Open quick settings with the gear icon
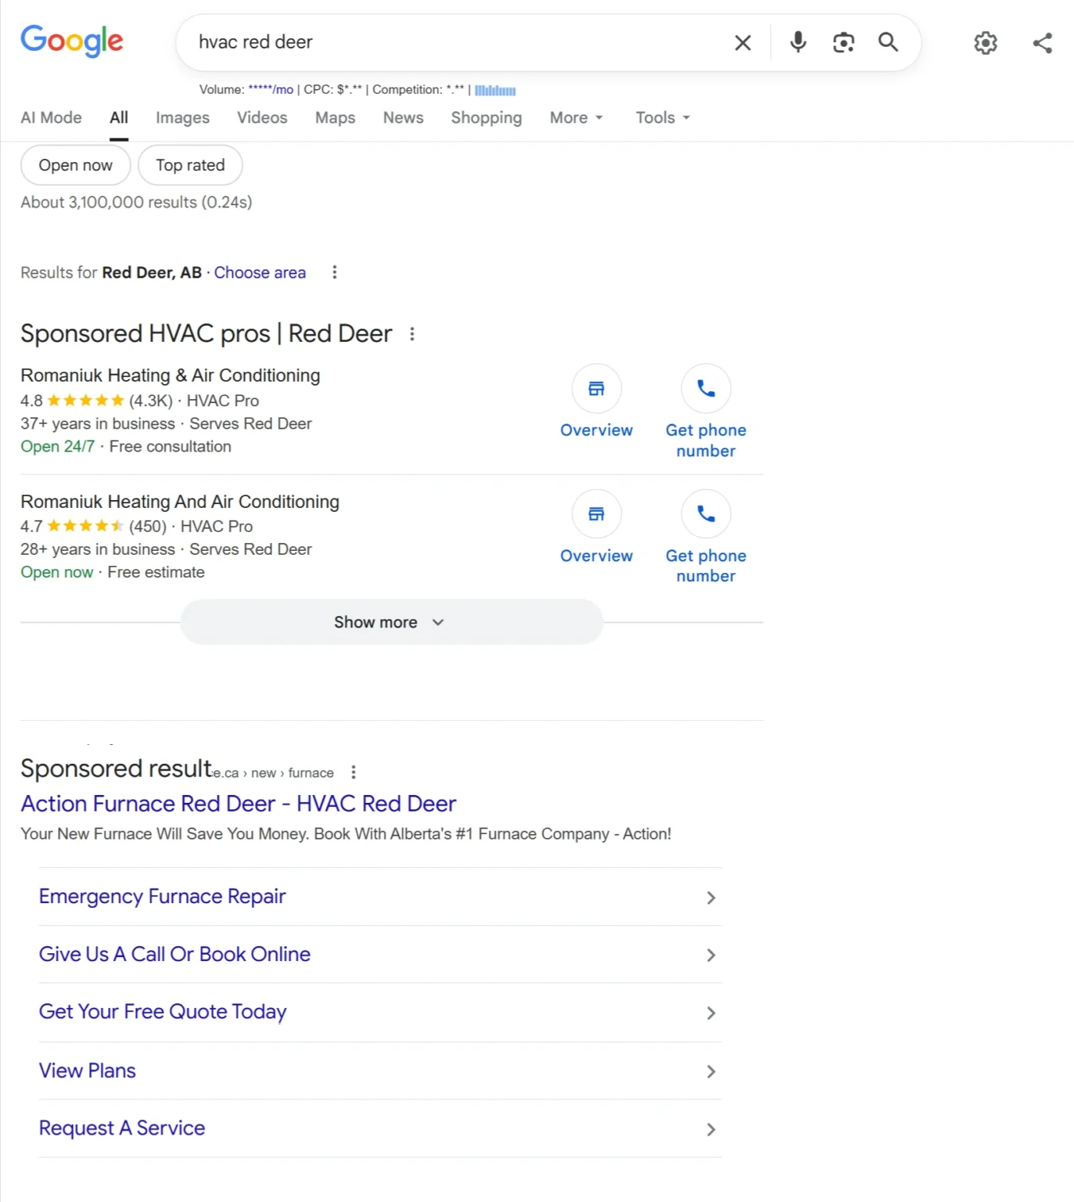Image resolution: width=1074 pixels, height=1202 pixels. 985,42
